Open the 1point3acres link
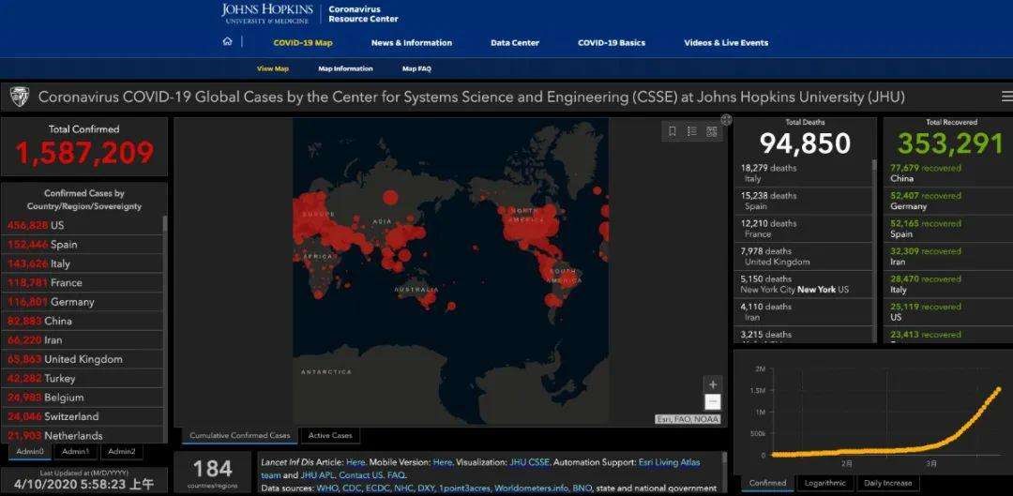Image resolution: width=1013 pixels, height=496 pixels. pos(464,488)
